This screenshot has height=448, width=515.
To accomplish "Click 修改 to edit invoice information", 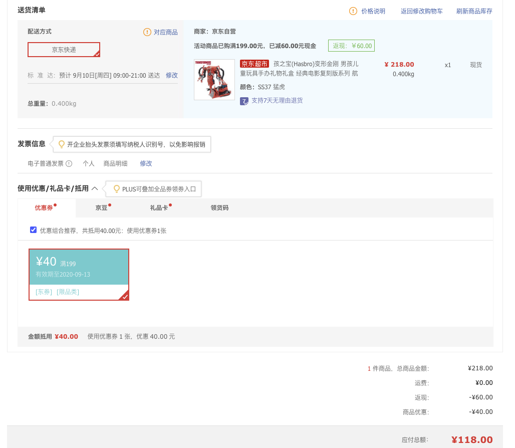I will (146, 163).
